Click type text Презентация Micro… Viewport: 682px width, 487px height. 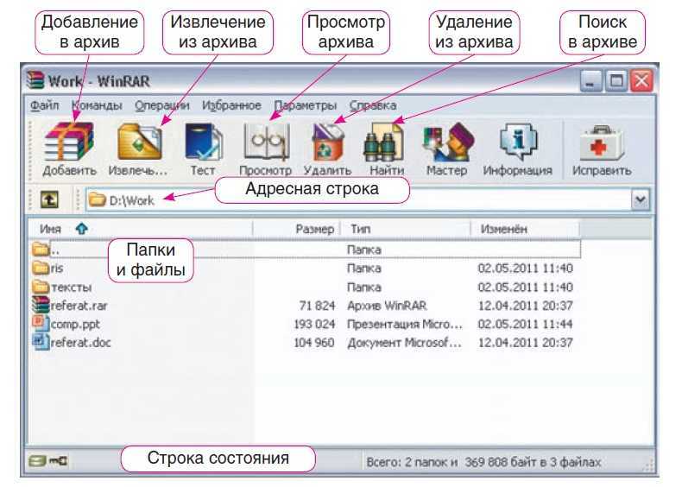[x=405, y=324]
